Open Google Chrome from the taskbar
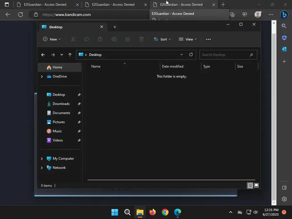This screenshot has height=219, width=292. pos(165,212)
